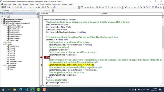Click the Paste clipboard icon in toolbar
The image size is (164, 92).
18,7
